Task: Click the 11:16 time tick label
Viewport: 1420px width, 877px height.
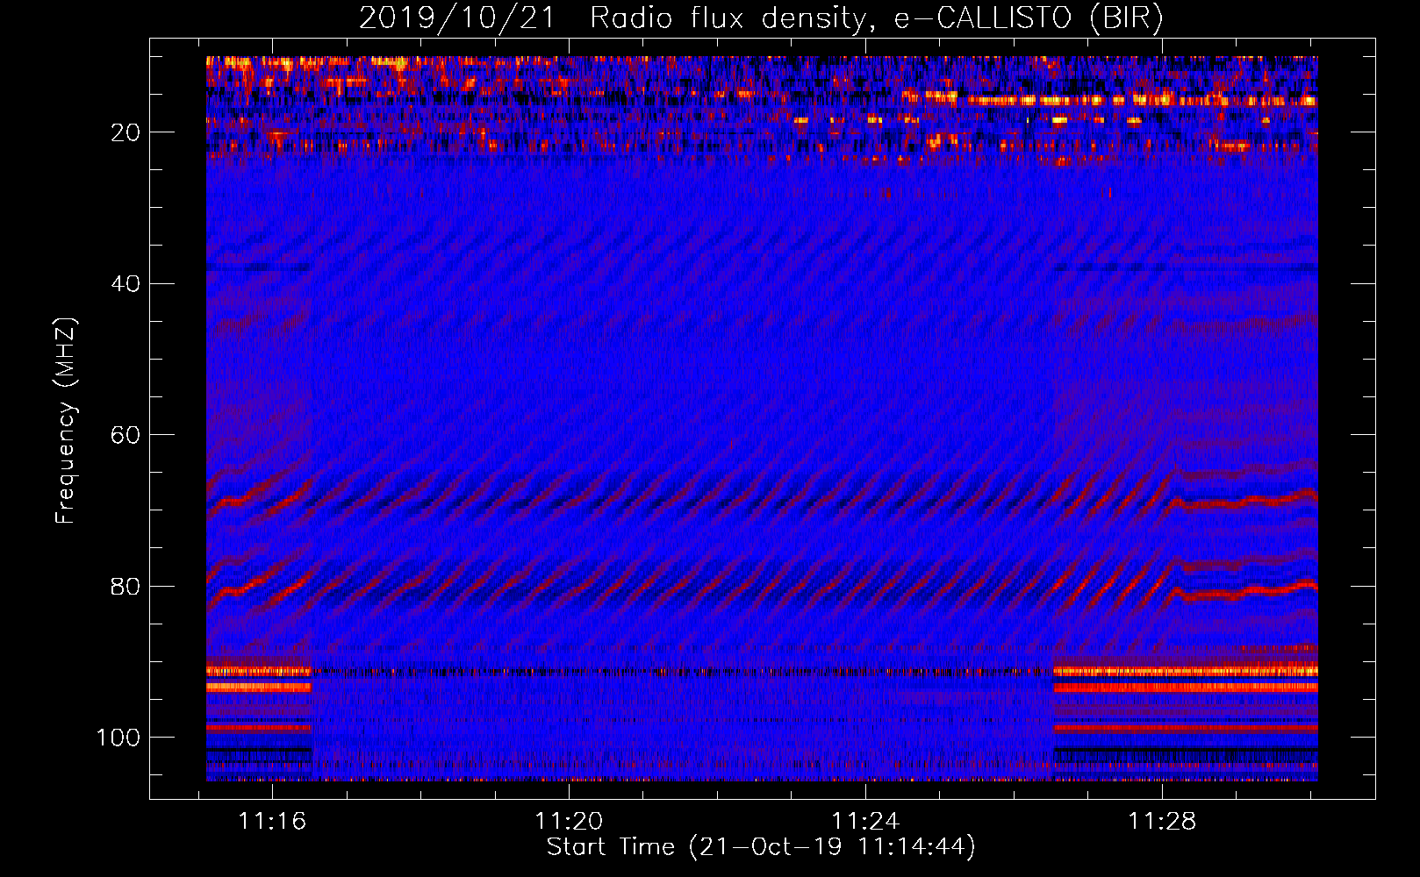Action: [272, 821]
